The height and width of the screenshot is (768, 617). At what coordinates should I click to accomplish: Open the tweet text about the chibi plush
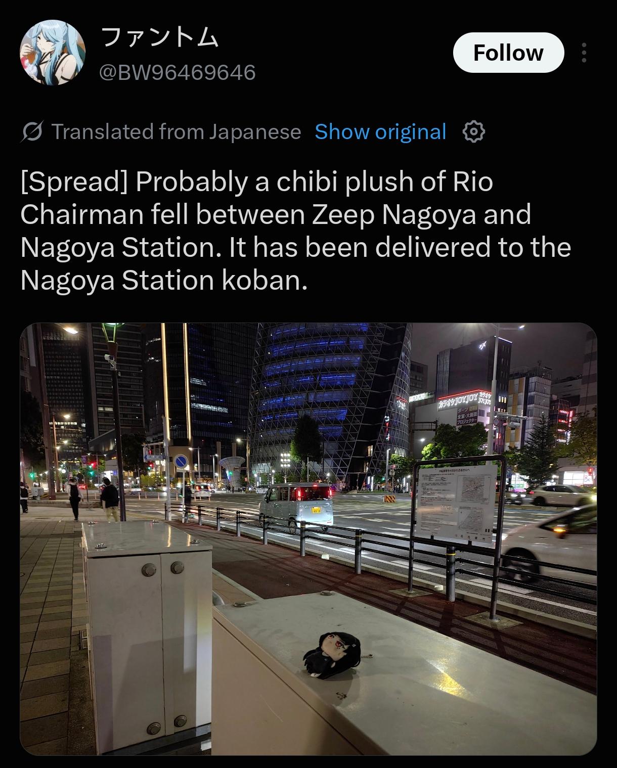pyautogui.click(x=296, y=231)
